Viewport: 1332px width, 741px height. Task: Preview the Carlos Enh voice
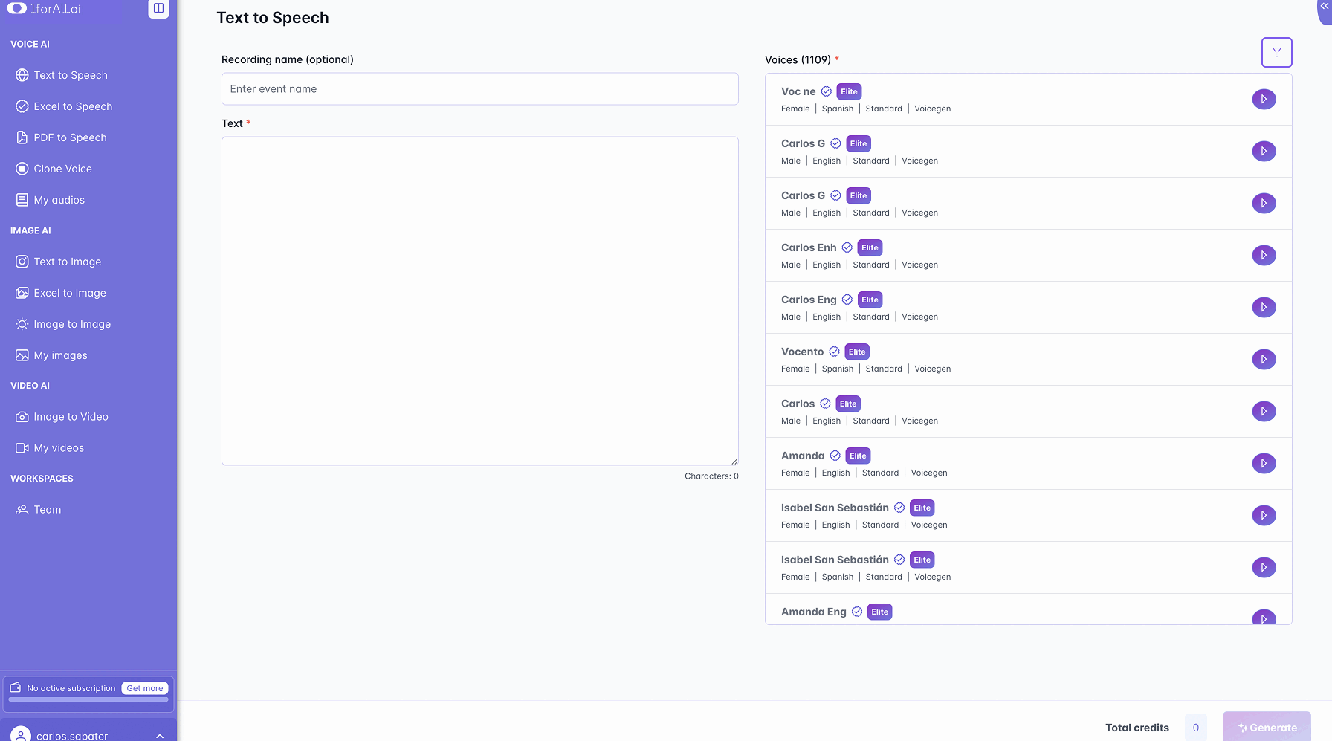click(x=1264, y=256)
